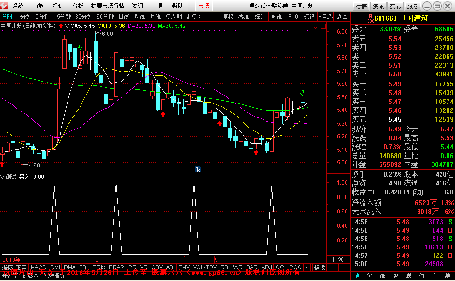Open the 分析 menu
The height and width of the screenshot is (281, 455).
pos(78,6)
